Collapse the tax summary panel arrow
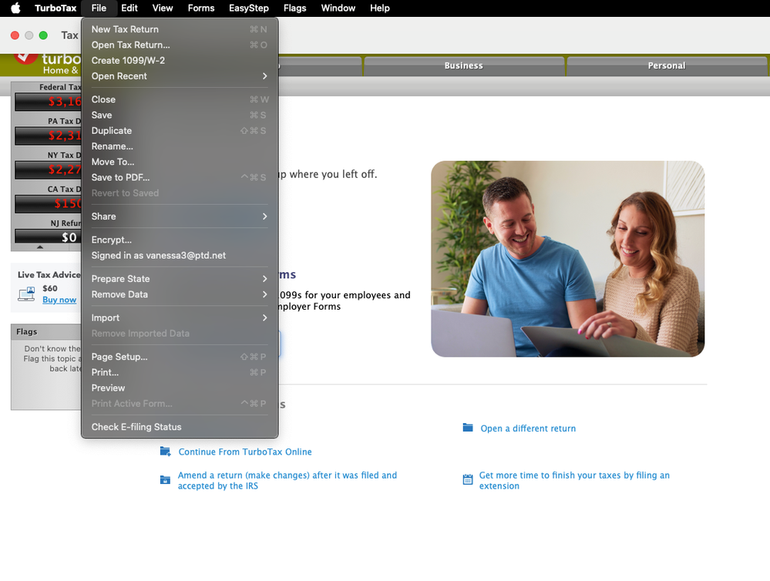The height and width of the screenshot is (581, 770). point(40,247)
